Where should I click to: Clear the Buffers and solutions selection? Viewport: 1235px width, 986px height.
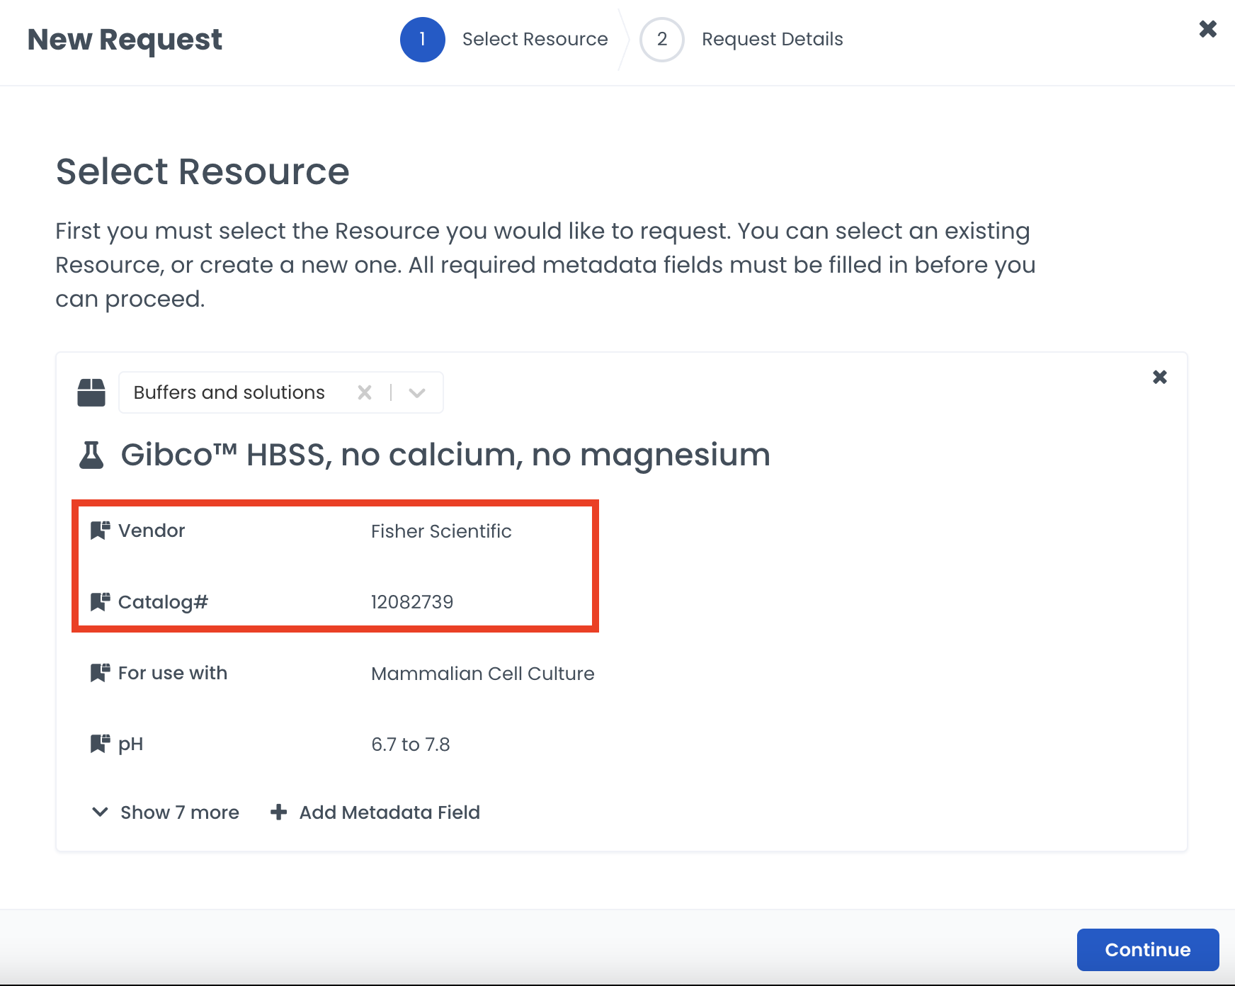click(x=365, y=392)
